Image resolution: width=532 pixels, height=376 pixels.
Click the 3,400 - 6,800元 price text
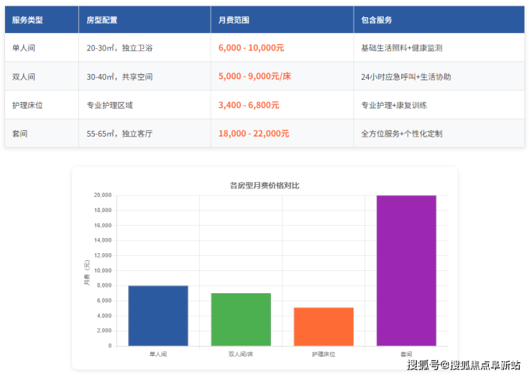tap(249, 105)
